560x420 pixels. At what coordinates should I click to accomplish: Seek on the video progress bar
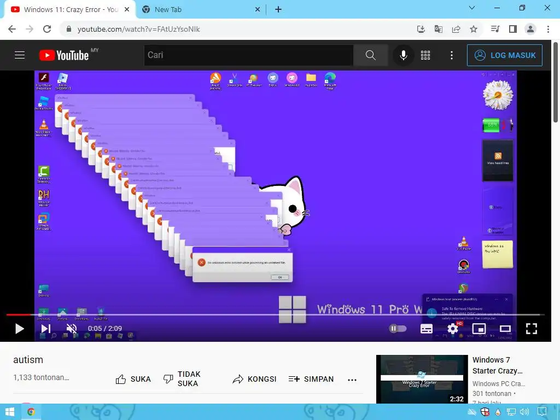(x=275, y=314)
